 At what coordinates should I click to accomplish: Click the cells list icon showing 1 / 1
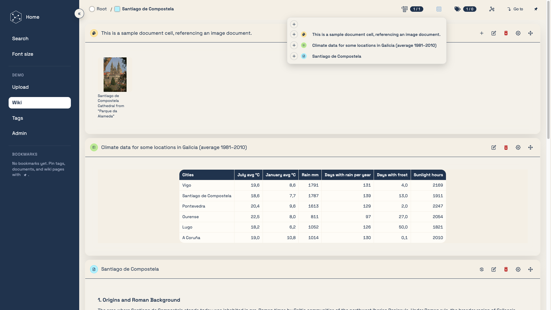tap(405, 9)
